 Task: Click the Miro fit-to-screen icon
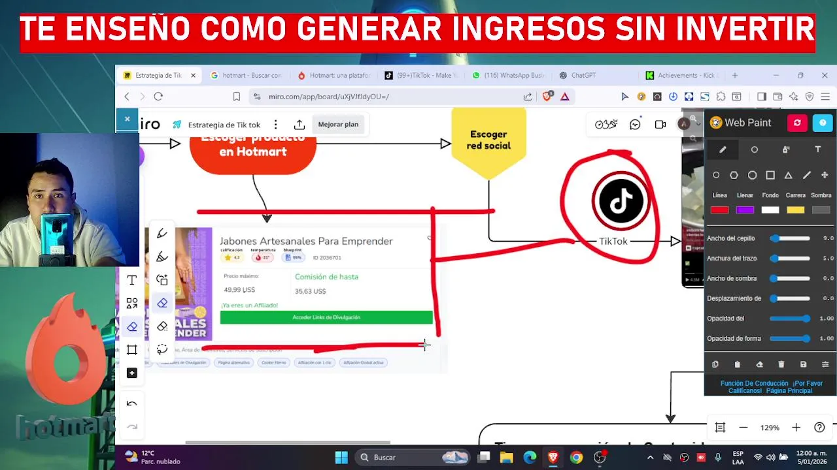720,428
